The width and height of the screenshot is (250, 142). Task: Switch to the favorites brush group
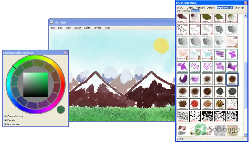tap(239, 7)
